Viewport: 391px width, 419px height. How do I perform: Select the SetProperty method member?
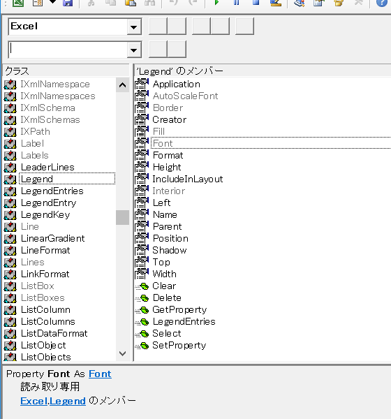[179, 345]
